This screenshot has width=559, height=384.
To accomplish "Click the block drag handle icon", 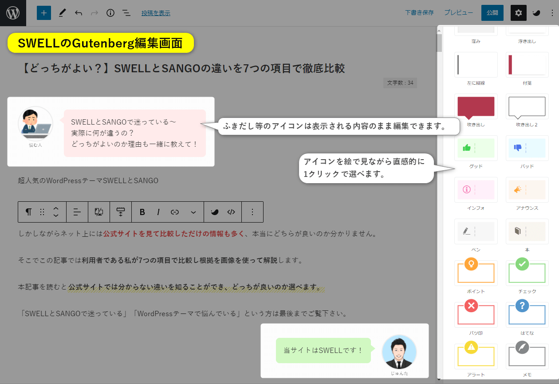I will [x=42, y=212].
